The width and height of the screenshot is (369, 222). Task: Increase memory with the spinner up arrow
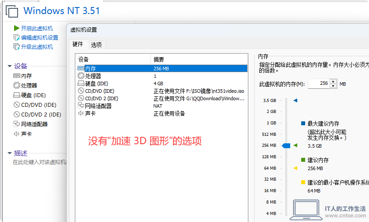coord(333,82)
